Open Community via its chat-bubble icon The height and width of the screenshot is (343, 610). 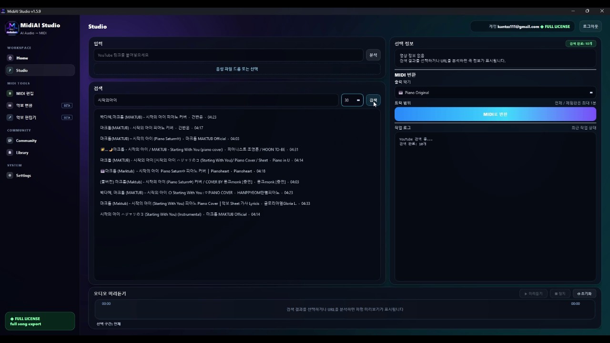(x=10, y=141)
